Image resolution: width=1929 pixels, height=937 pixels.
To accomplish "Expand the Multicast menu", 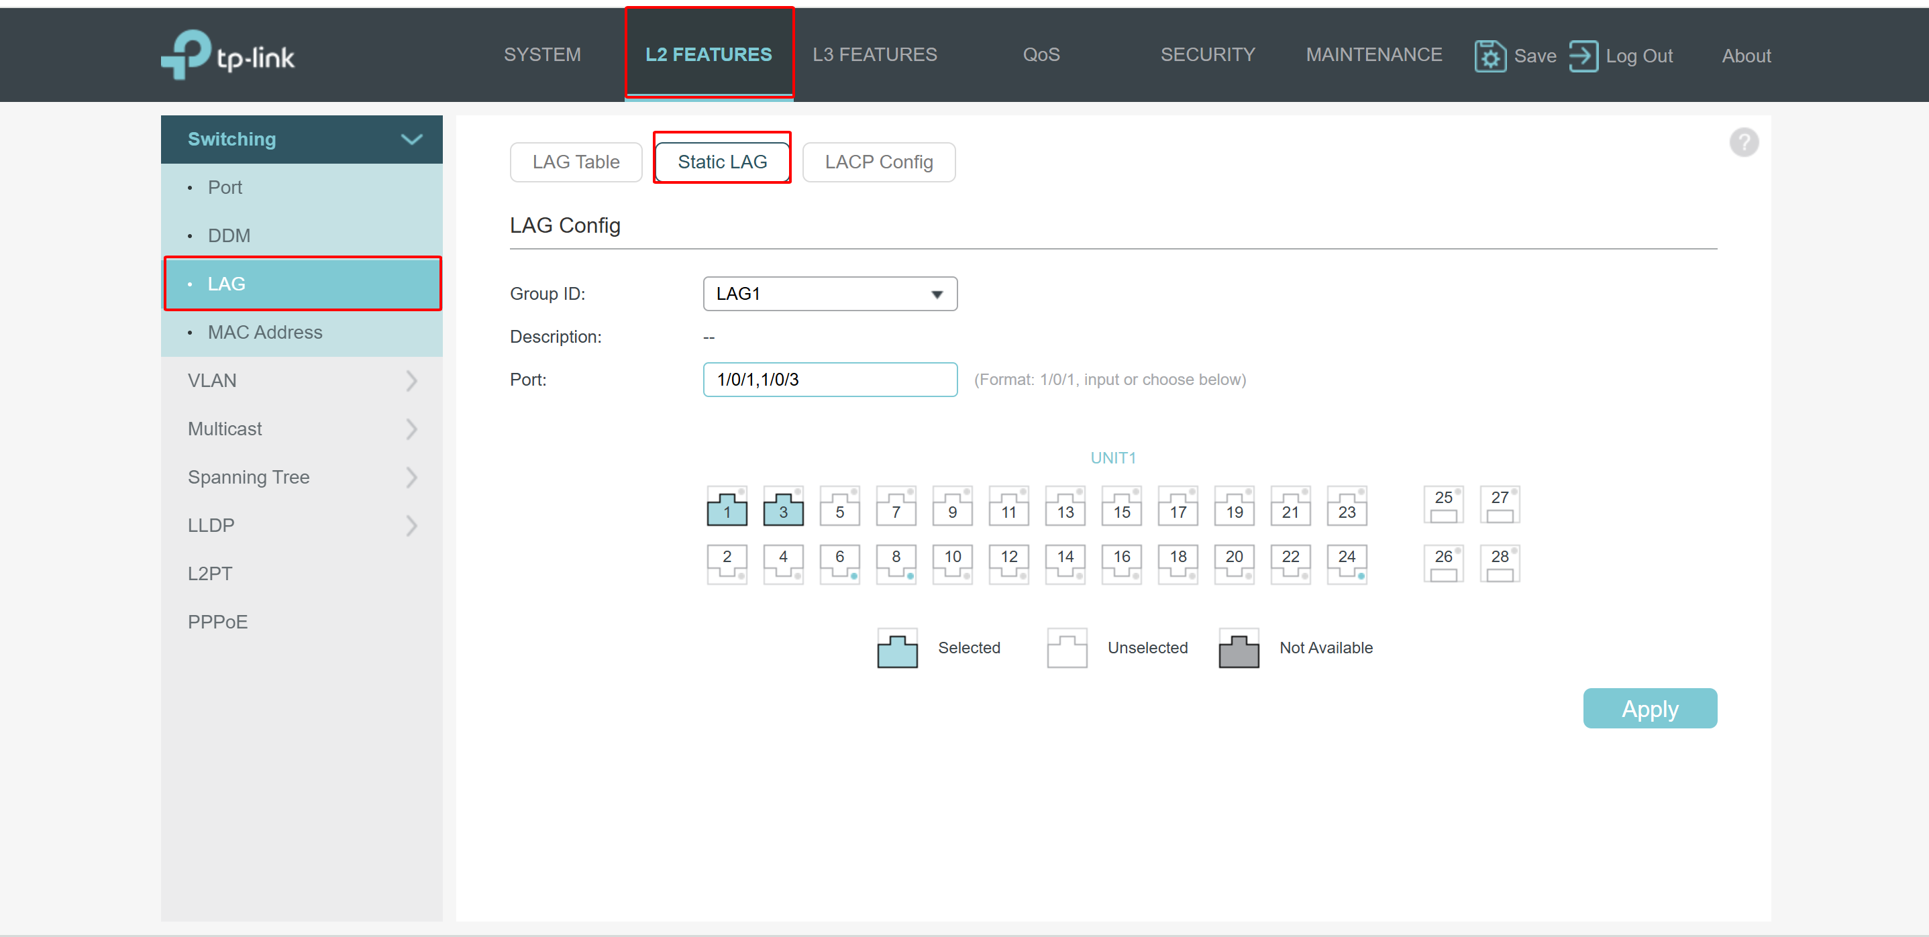I will pos(301,429).
